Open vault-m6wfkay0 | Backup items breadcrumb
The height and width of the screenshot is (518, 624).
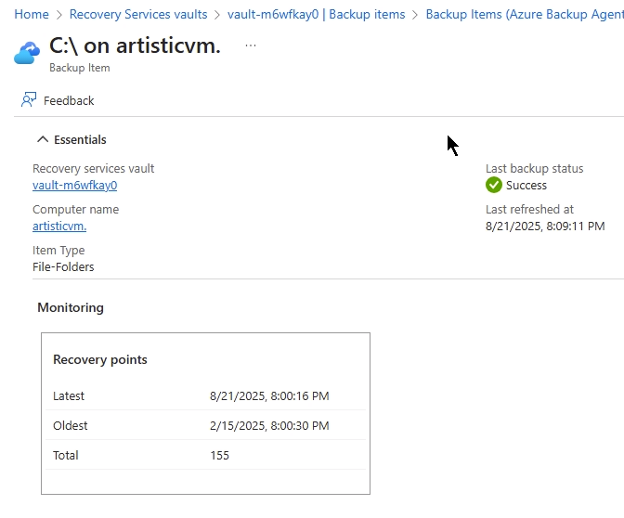(x=316, y=14)
